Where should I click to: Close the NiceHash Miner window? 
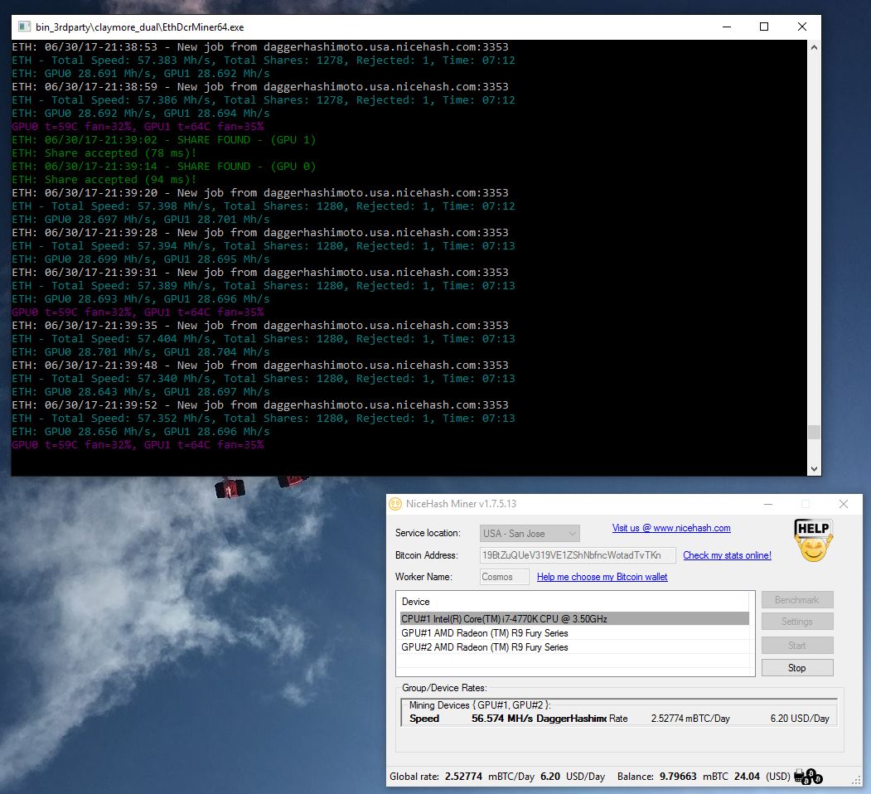(843, 504)
